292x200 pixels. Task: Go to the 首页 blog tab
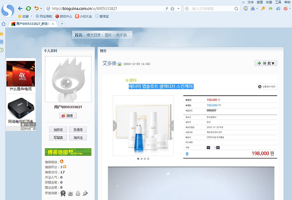[x=78, y=35]
